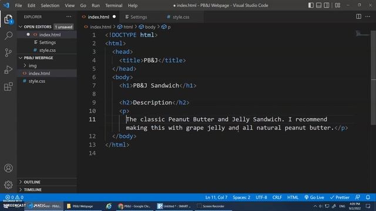
Task: Click the Prettier status bar item
Action: coord(340,198)
